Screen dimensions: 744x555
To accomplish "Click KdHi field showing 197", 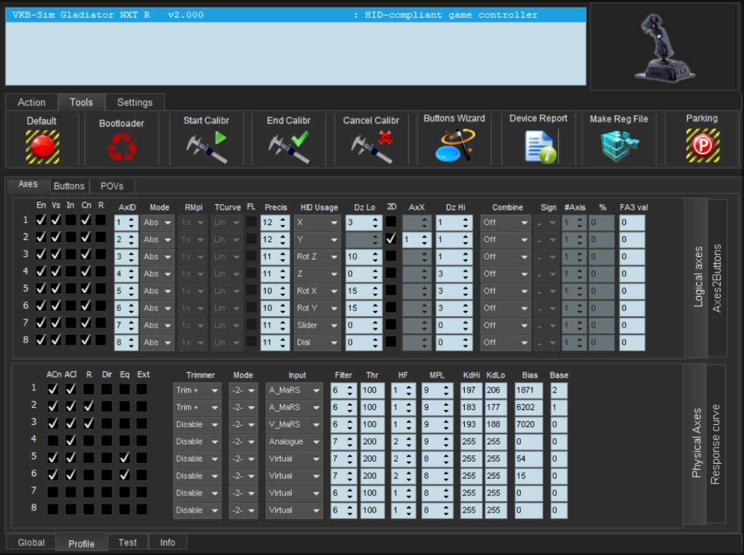I will pyautogui.click(x=472, y=390).
